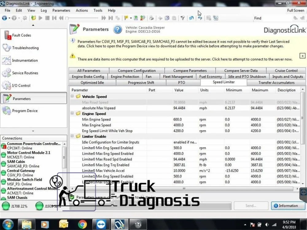The width and height of the screenshot is (307, 230).
Task: Click the sidebar scroll-down arrow above Connections
Action: click(33, 131)
